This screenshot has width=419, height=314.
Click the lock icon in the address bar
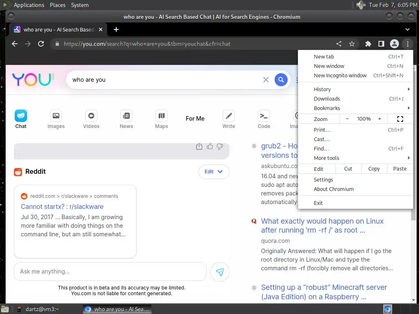[57, 44]
